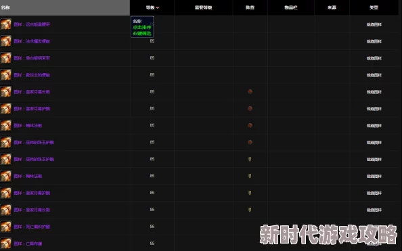Click the 右键筛选 text in the tooltip
The height and width of the screenshot is (251, 402).
point(141,33)
